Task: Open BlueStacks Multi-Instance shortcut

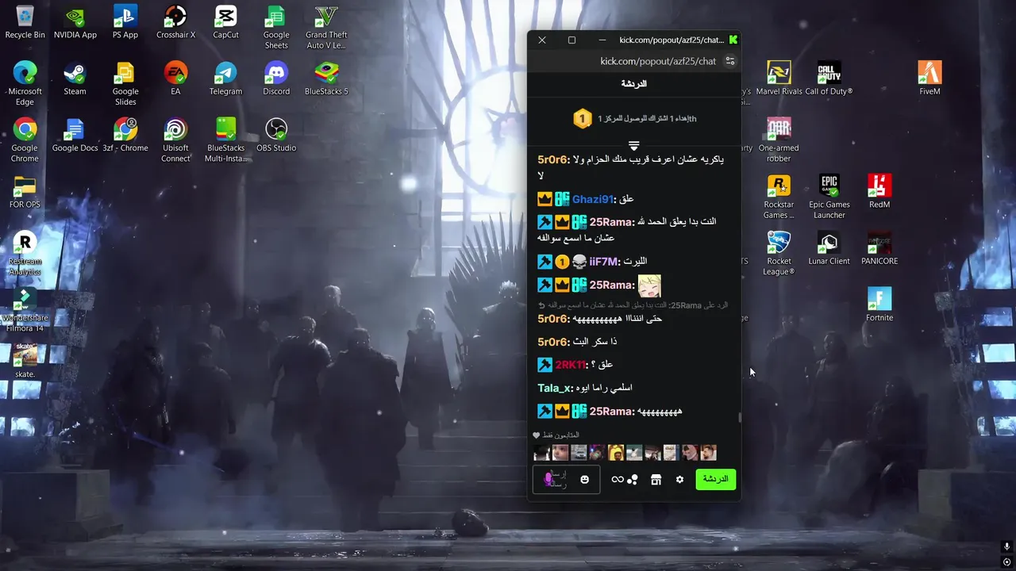Action: (x=225, y=140)
